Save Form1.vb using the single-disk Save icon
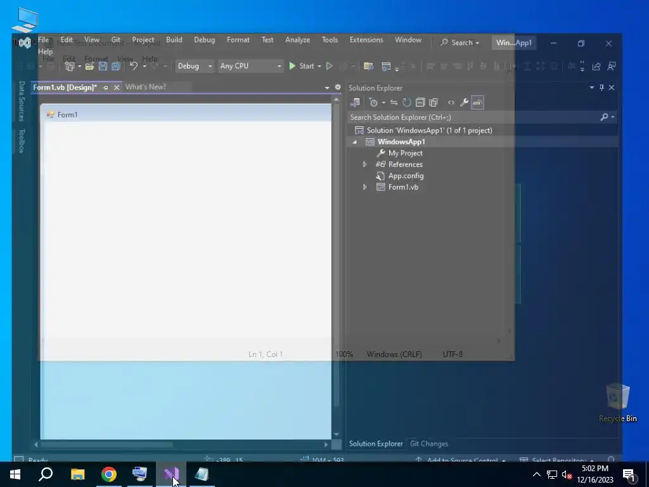 click(x=103, y=66)
